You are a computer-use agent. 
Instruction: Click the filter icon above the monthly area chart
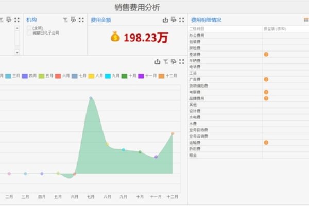[x=165, y=61]
